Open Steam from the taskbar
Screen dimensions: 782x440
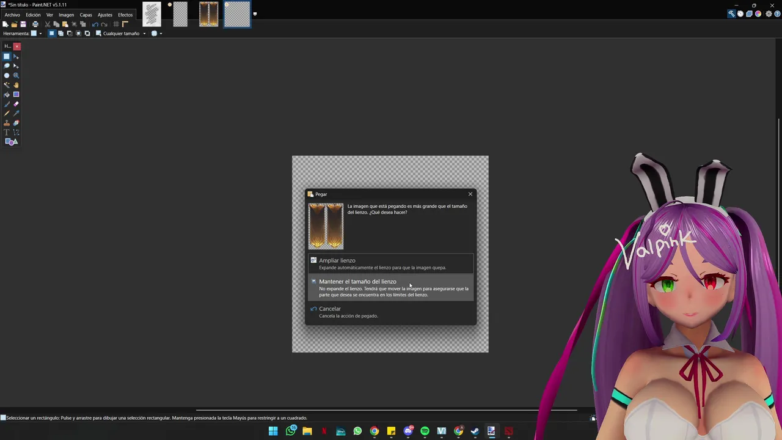tap(475, 431)
